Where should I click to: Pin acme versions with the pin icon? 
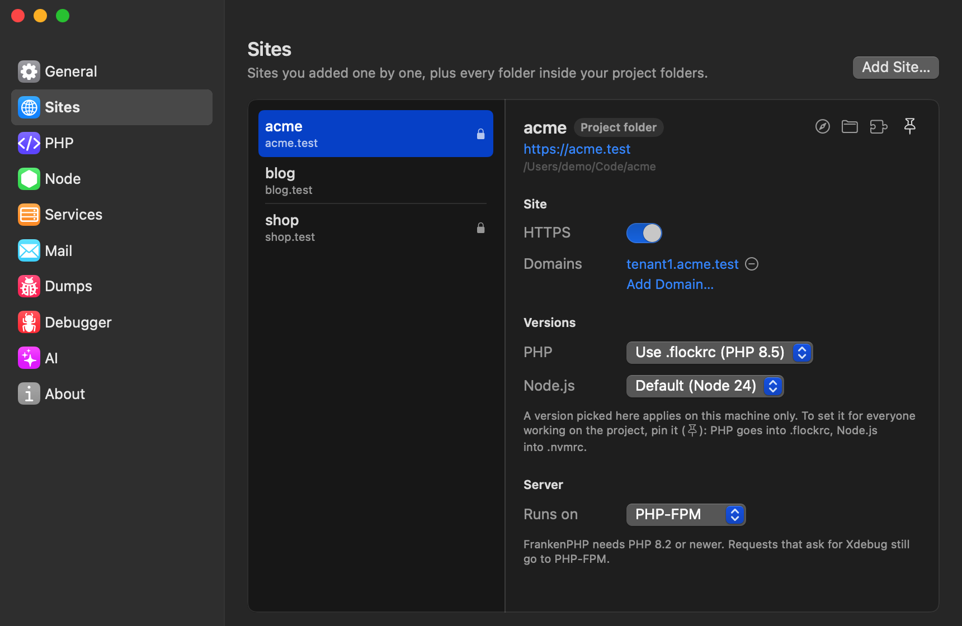click(910, 126)
